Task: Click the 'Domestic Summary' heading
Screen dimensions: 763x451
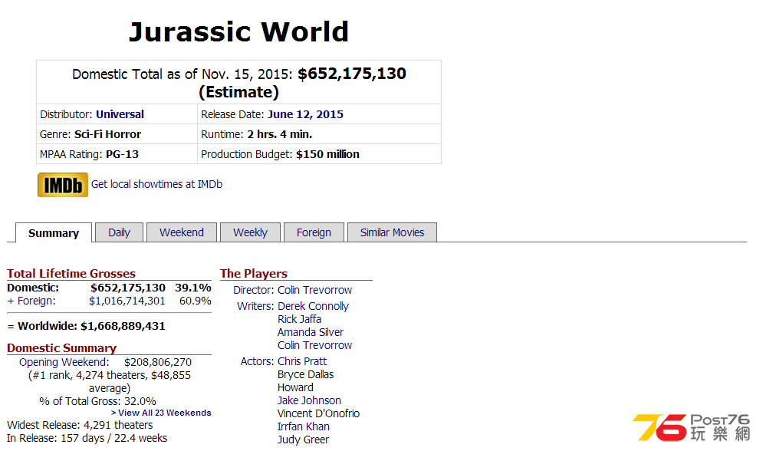Action: 62,348
